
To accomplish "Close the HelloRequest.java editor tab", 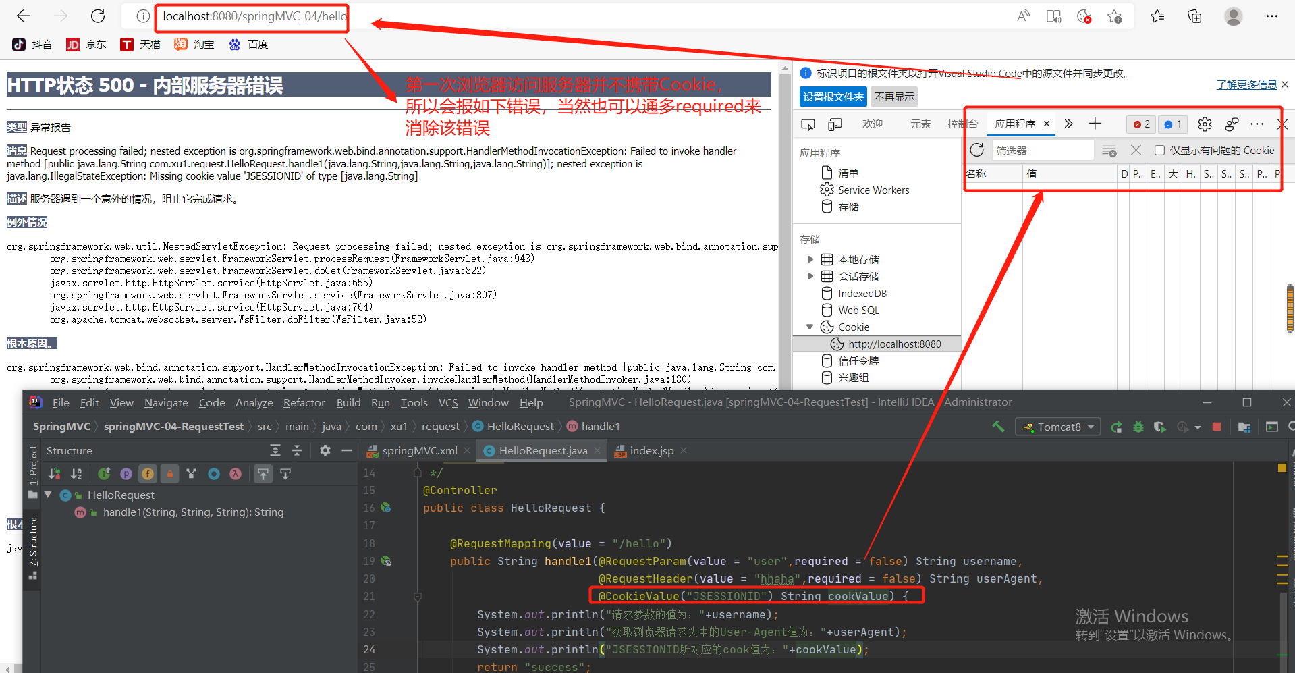I will [598, 450].
